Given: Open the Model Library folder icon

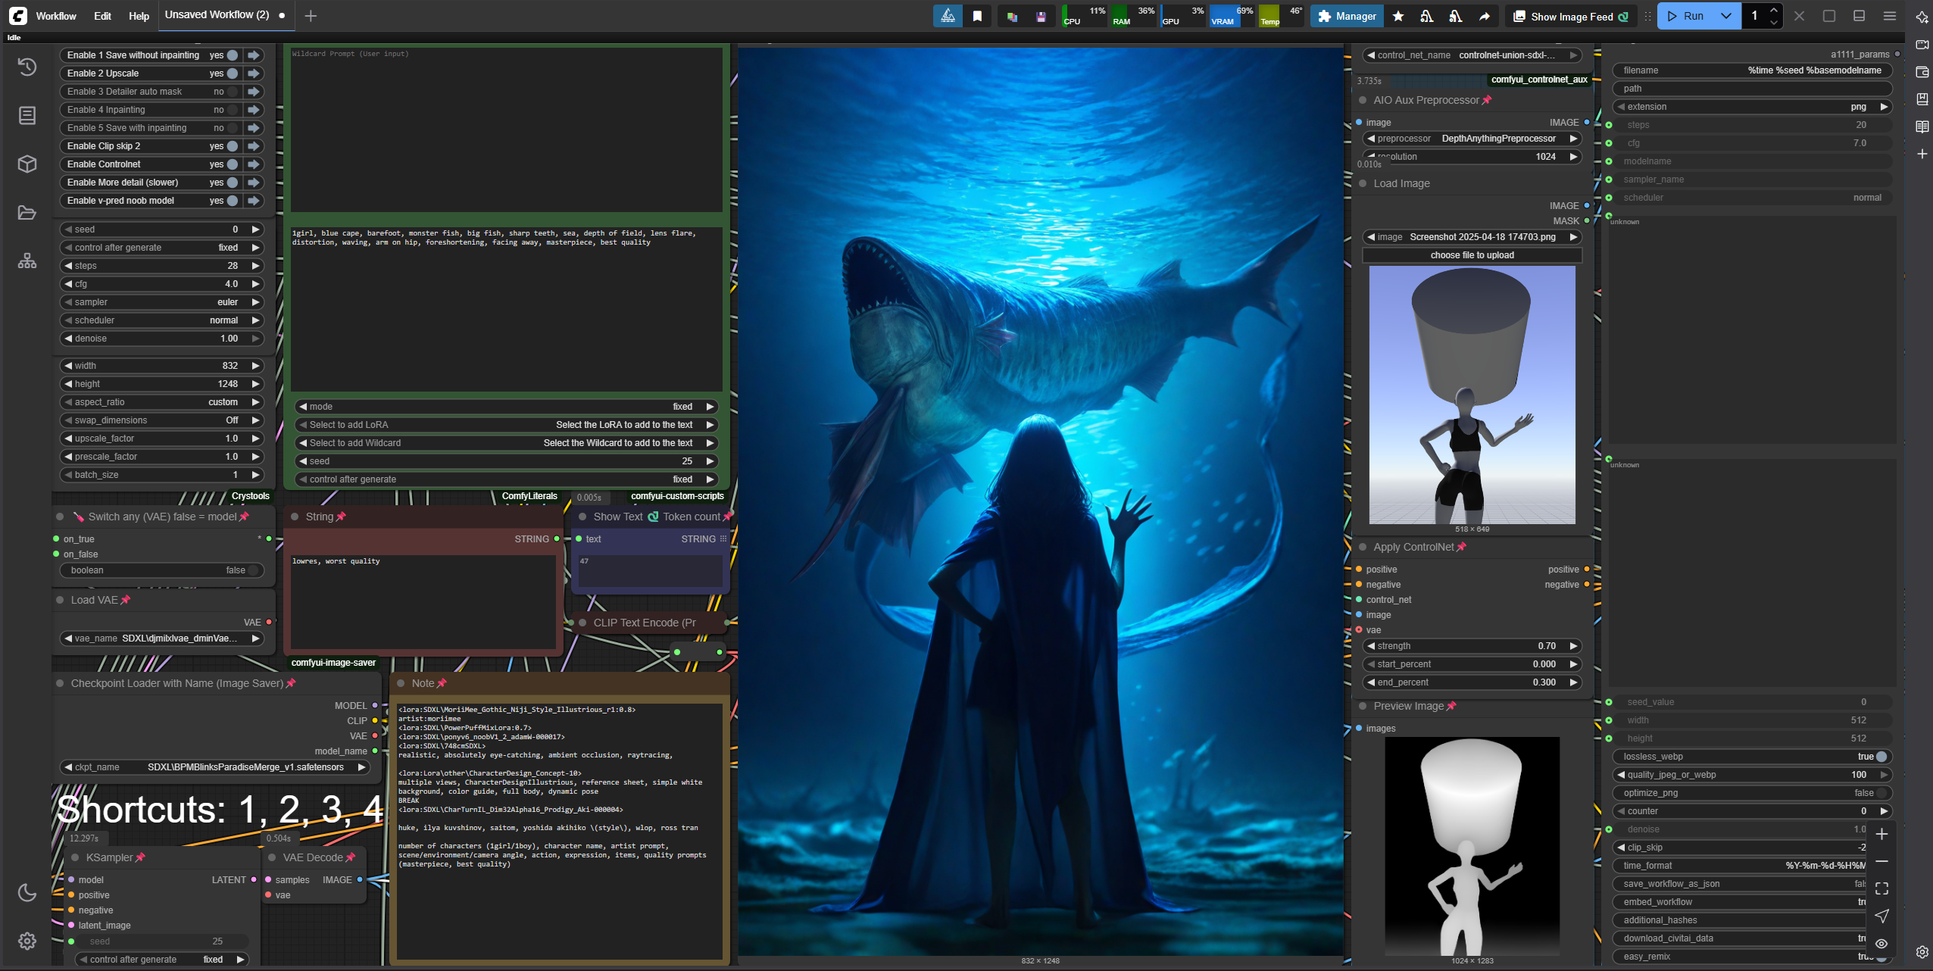Looking at the screenshot, I should [27, 213].
